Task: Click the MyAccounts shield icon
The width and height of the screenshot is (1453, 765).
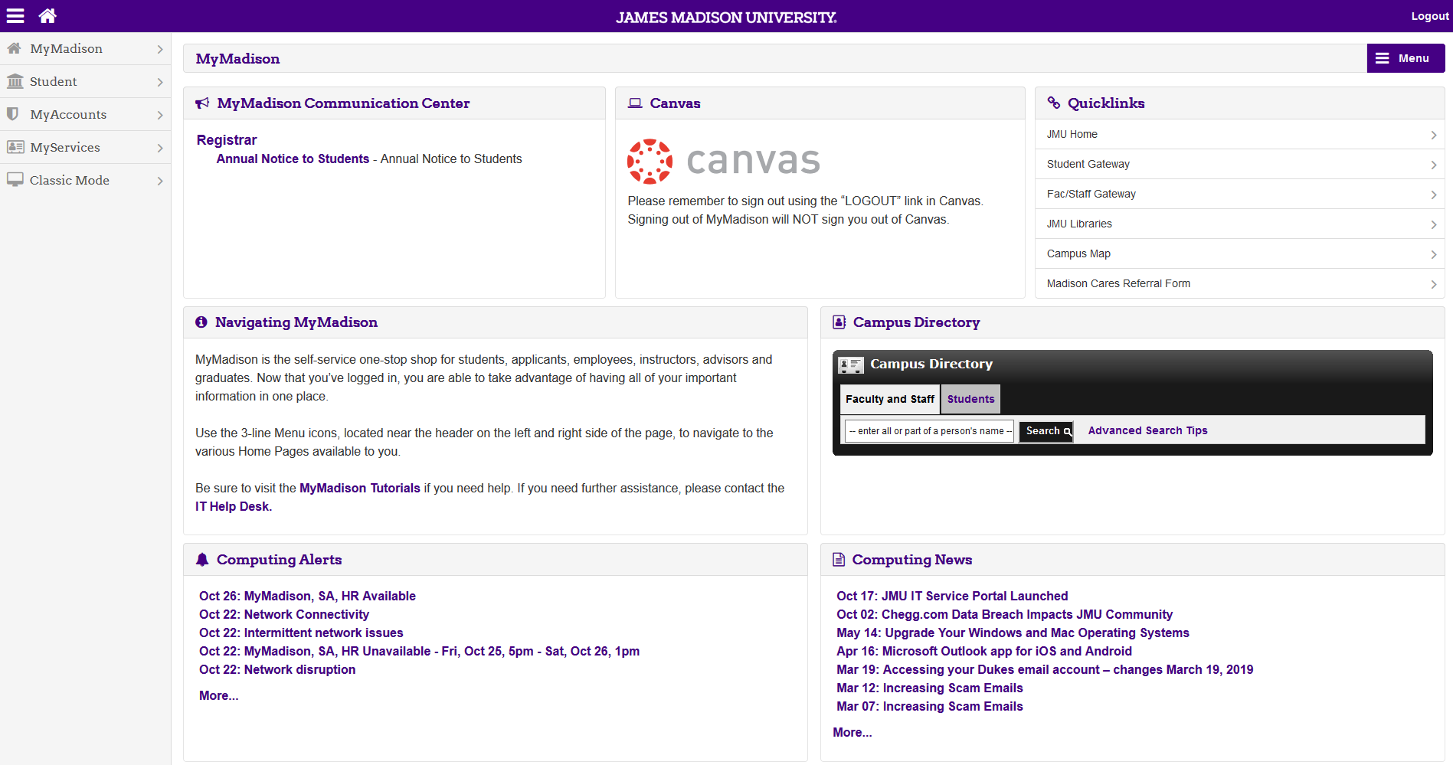Action: [13, 114]
